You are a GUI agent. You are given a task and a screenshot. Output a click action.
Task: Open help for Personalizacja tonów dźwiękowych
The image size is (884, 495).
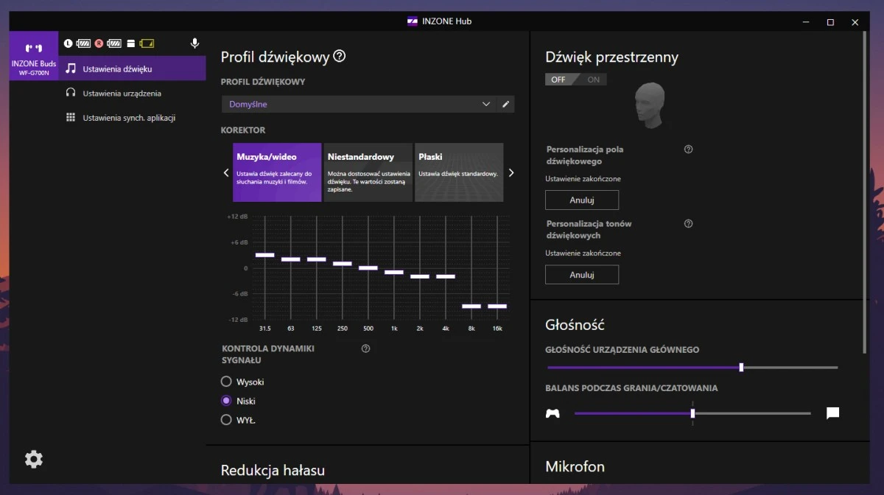689,224
